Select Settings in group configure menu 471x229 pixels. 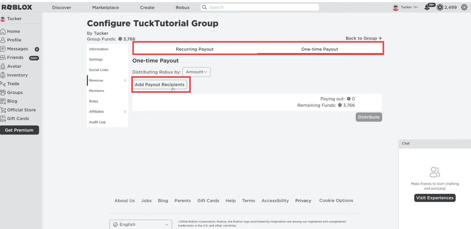tap(107, 59)
